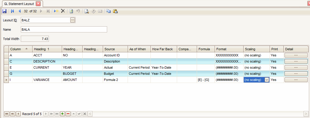Remove grid row with red minus button
Image resolution: width=310 pixels, height=118 pixels.
click(68, 114)
